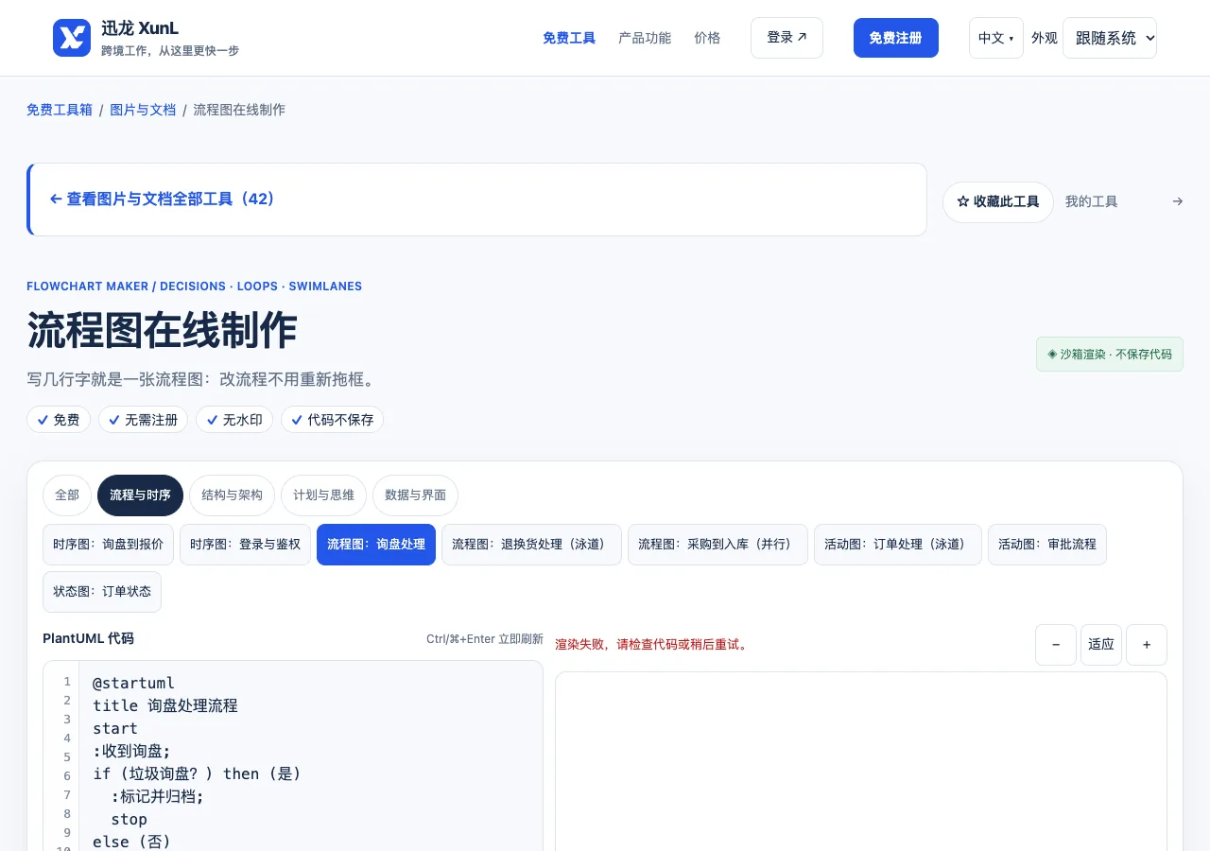Click the diagram preview canvas

point(861,762)
